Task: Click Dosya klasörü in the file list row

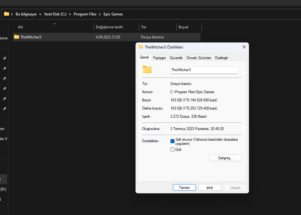Action: click(153, 37)
